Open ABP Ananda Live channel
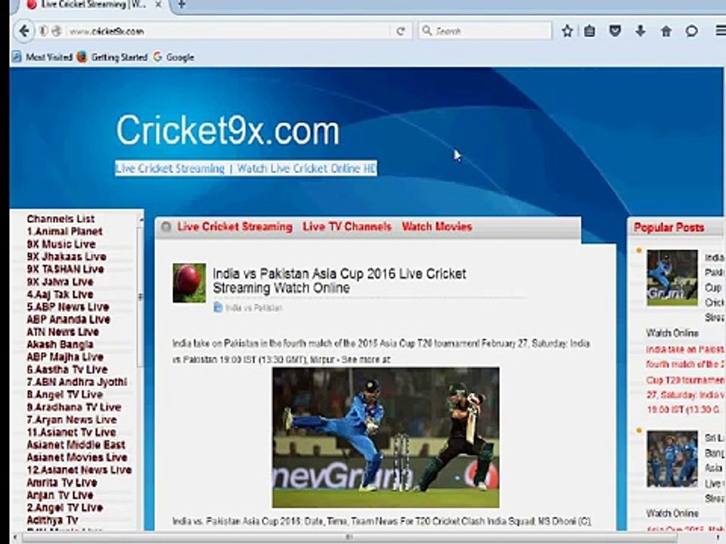This screenshot has height=544, width=726. 69,319
